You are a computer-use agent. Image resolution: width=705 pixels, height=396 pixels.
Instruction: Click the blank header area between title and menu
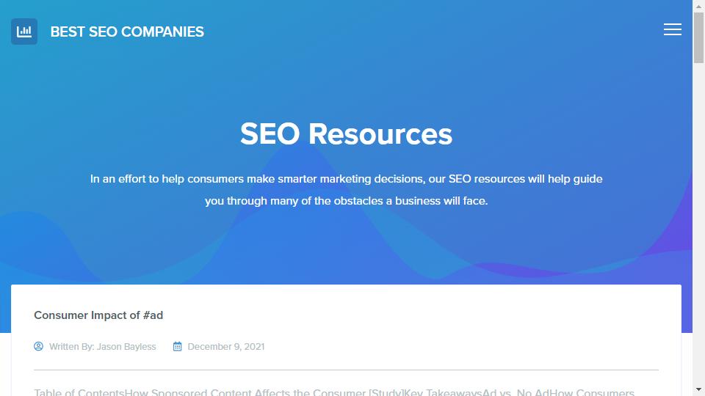click(432, 32)
